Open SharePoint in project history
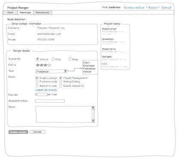The height and width of the screenshot is (163, 180). pos(108,39)
